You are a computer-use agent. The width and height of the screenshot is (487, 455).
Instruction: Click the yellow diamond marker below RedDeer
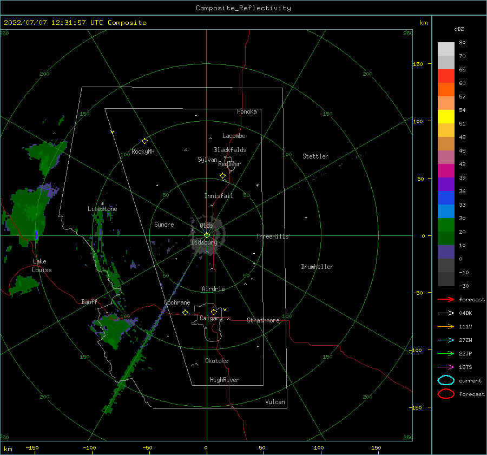(222, 176)
